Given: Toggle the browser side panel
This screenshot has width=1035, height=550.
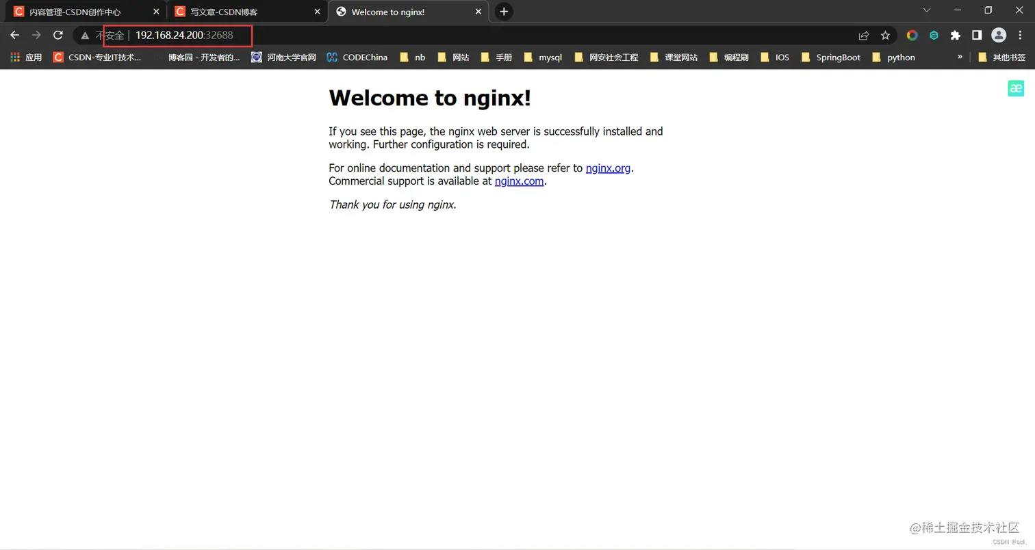Looking at the screenshot, I should pyautogui.click(x=977, y=35).
